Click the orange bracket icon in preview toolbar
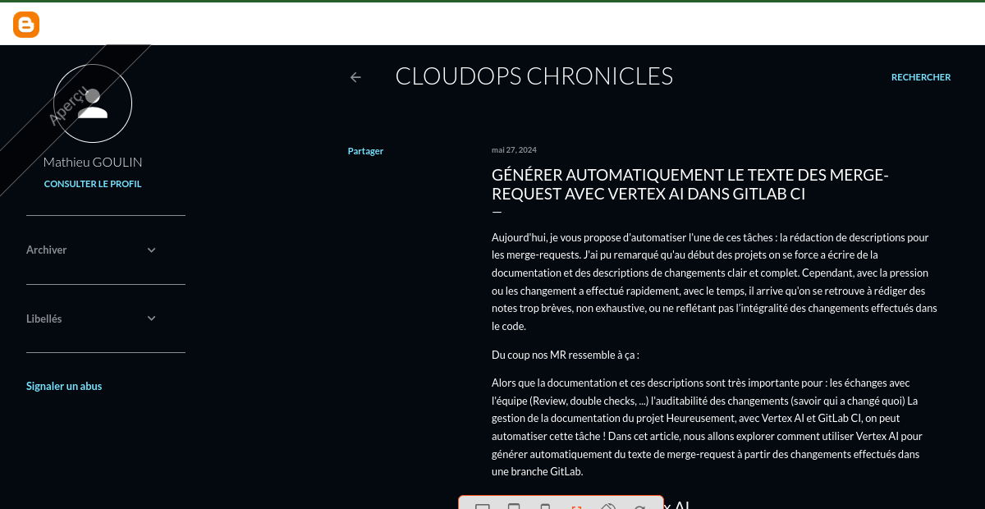985x509 pixels. 576,506
